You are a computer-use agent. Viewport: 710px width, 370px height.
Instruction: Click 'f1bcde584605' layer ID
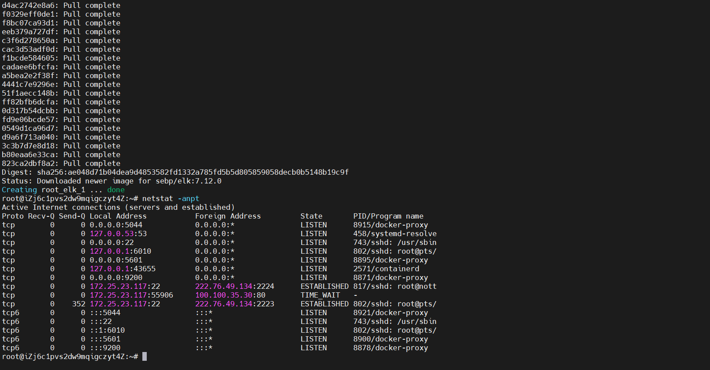point(28,58)
